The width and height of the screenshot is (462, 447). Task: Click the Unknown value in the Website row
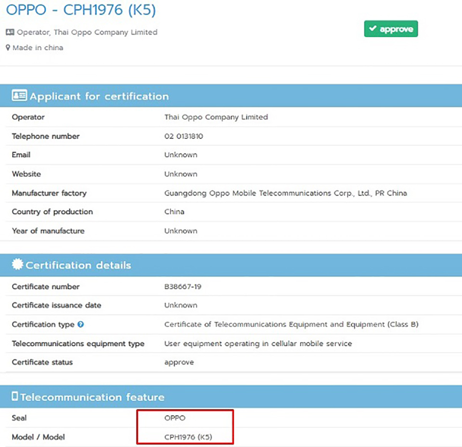pos(181,174)
